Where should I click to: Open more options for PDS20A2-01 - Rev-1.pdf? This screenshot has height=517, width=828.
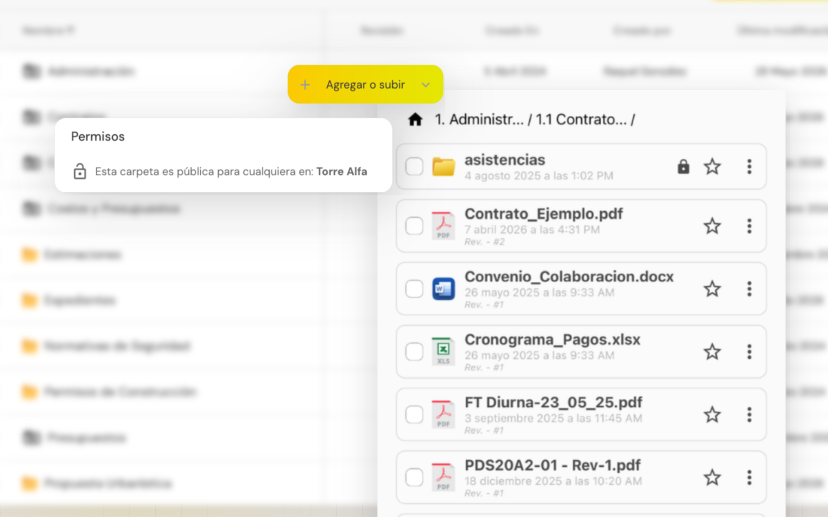point(749,477)
